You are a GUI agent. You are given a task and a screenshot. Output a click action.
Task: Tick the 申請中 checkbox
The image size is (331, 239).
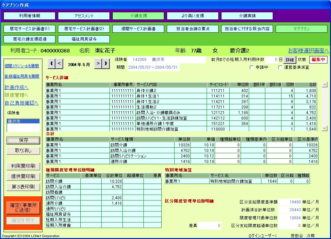(x=252, y=67)
